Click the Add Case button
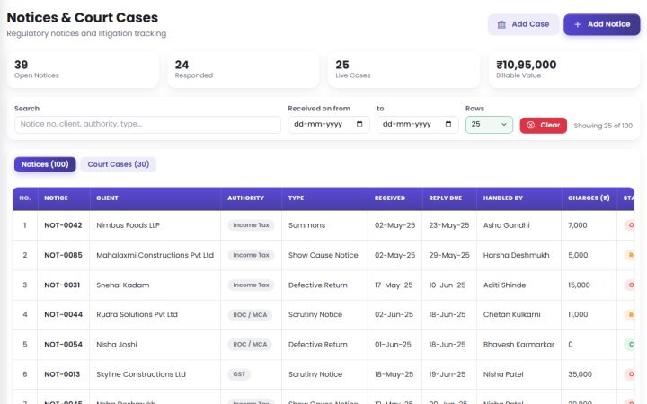This screenshot has height=404, width=647. [x=523, y=24]
